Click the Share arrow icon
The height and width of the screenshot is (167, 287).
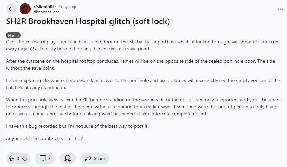tap(88, 158)
